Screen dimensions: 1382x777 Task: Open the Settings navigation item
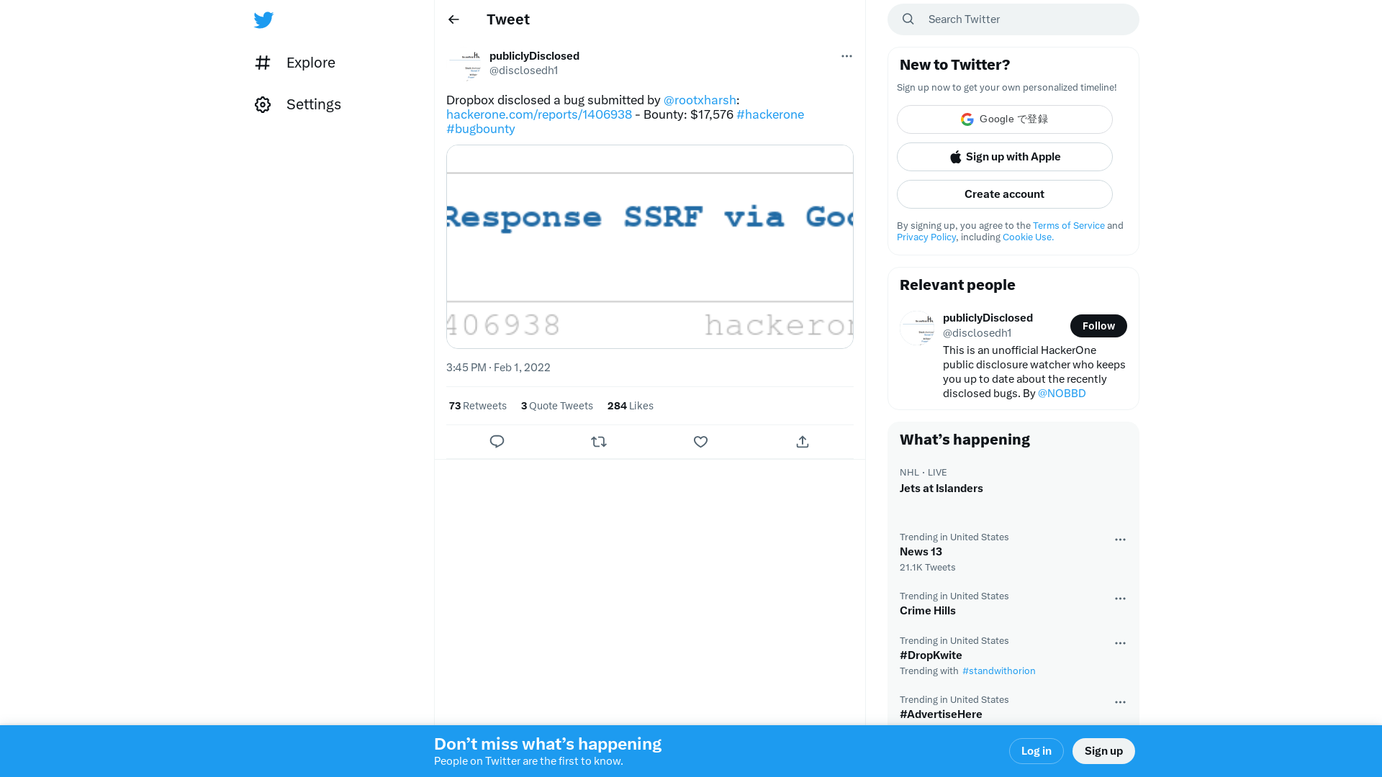[x=298, y=104]
